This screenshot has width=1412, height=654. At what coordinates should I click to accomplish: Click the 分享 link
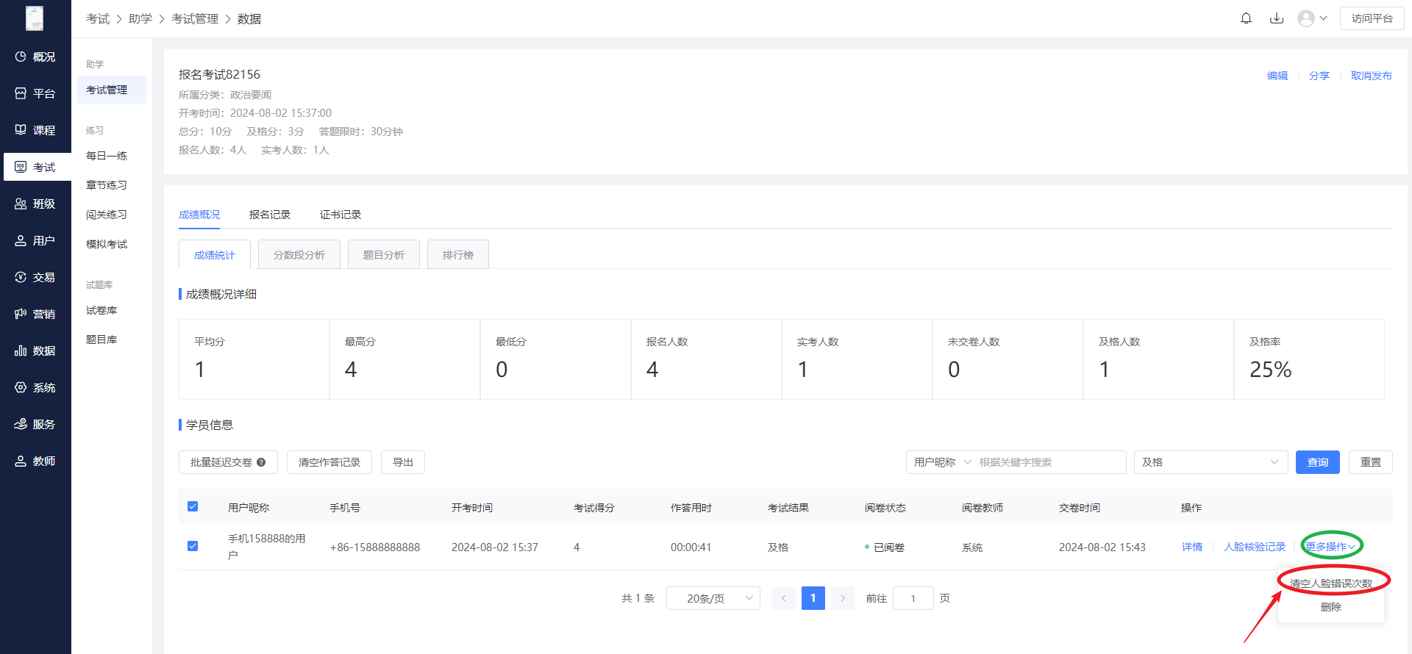[1319, 76]
